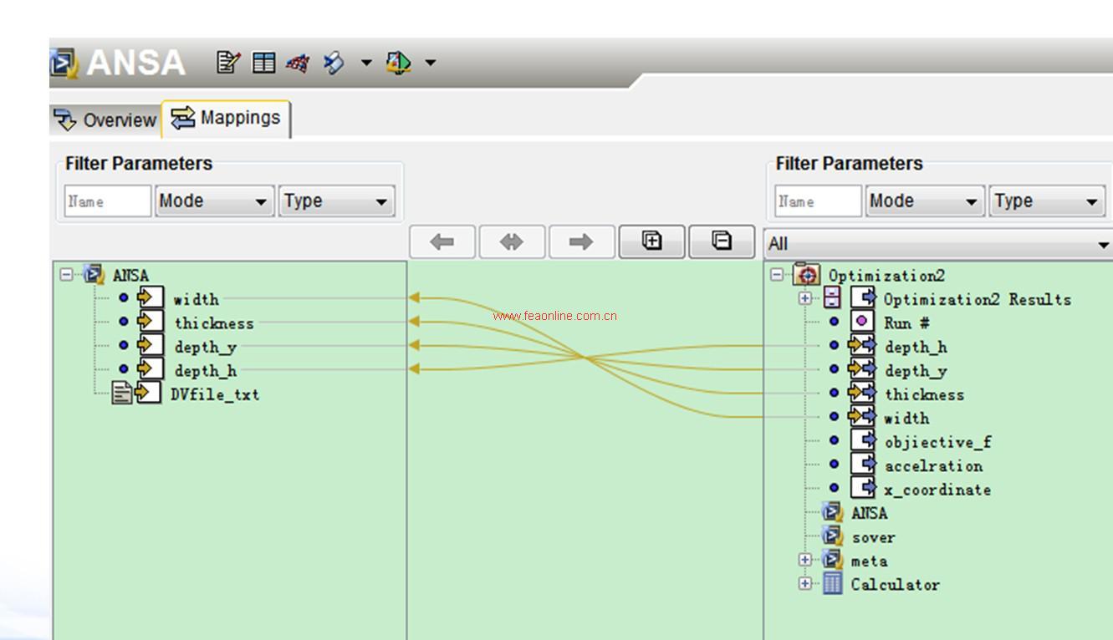Collapse the ANSA tree root node
This screenshot has height=640, width=1113.
click(x=67, y=275)
